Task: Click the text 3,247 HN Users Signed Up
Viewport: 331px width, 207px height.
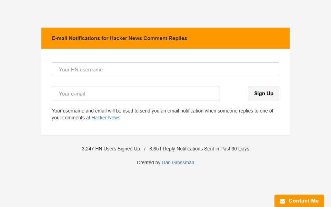Action: (111, 149)
